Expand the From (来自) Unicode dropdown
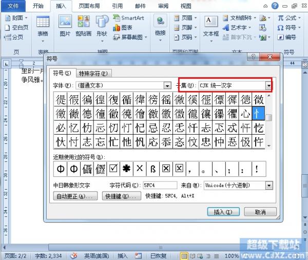The height and width of the screenshot is (260, 308). [x=269, y=185]
